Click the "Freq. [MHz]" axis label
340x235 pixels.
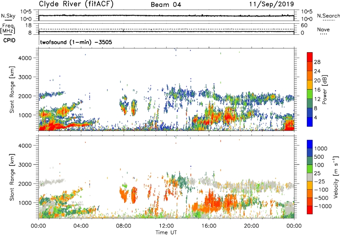click(x=8, y=29)
